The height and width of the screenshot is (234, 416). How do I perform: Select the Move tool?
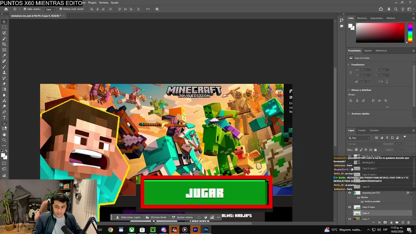[4, 22]
